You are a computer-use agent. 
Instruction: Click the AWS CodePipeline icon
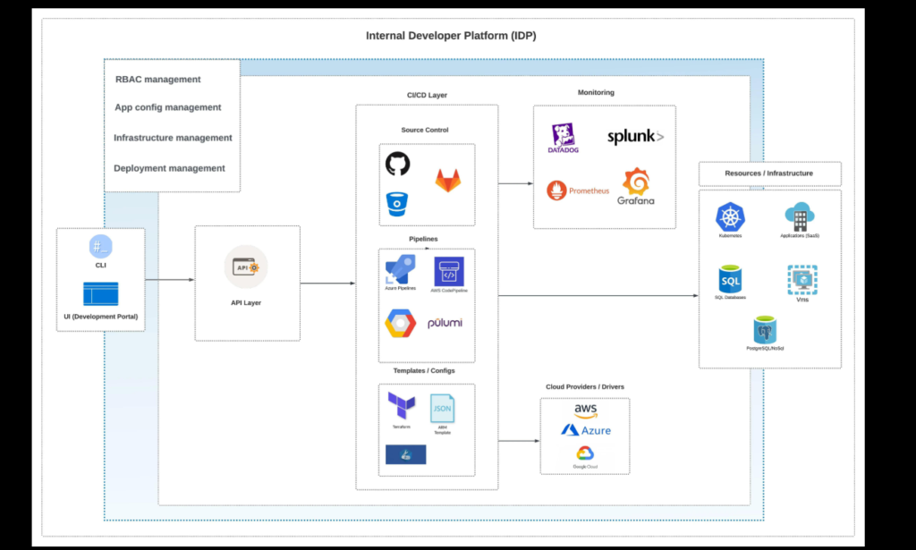[x=449, y=272]
